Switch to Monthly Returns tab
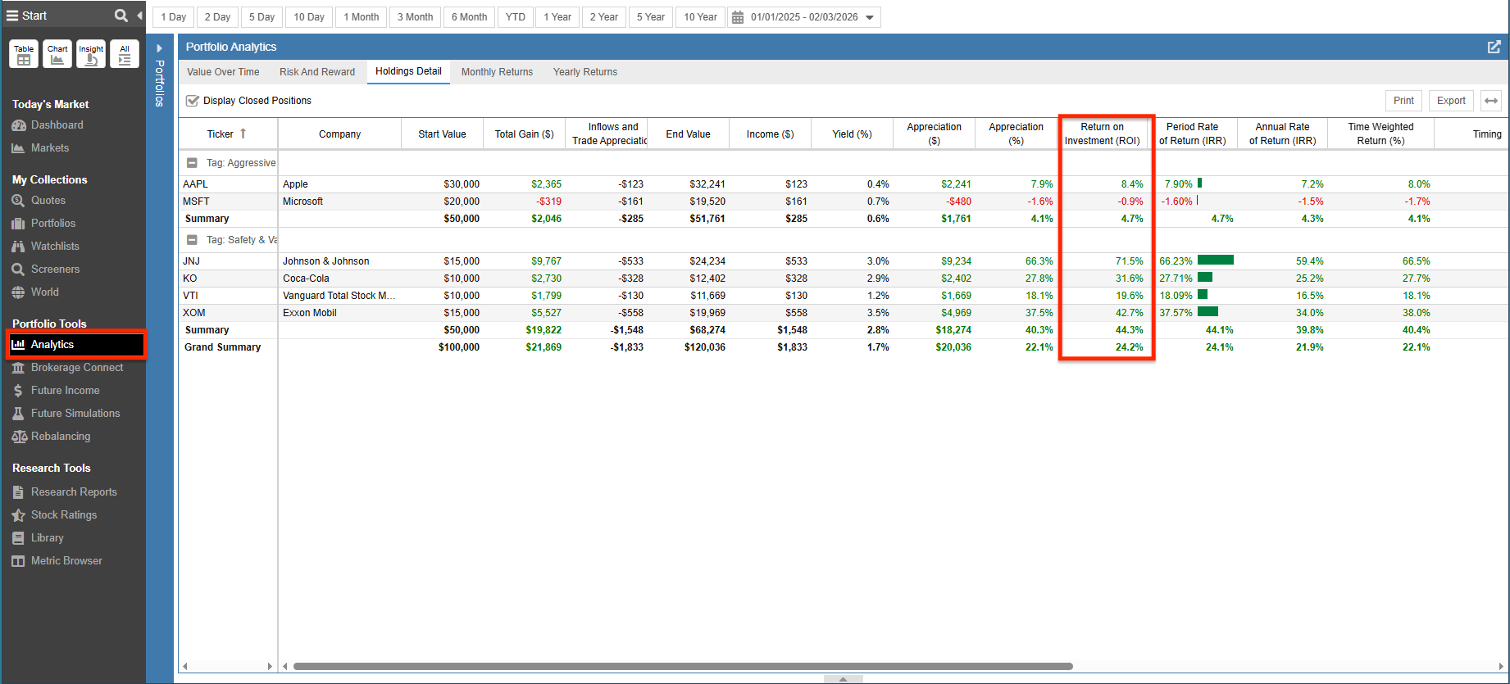The width and height of the screenshot is (1510, 684). pos(497,72)
